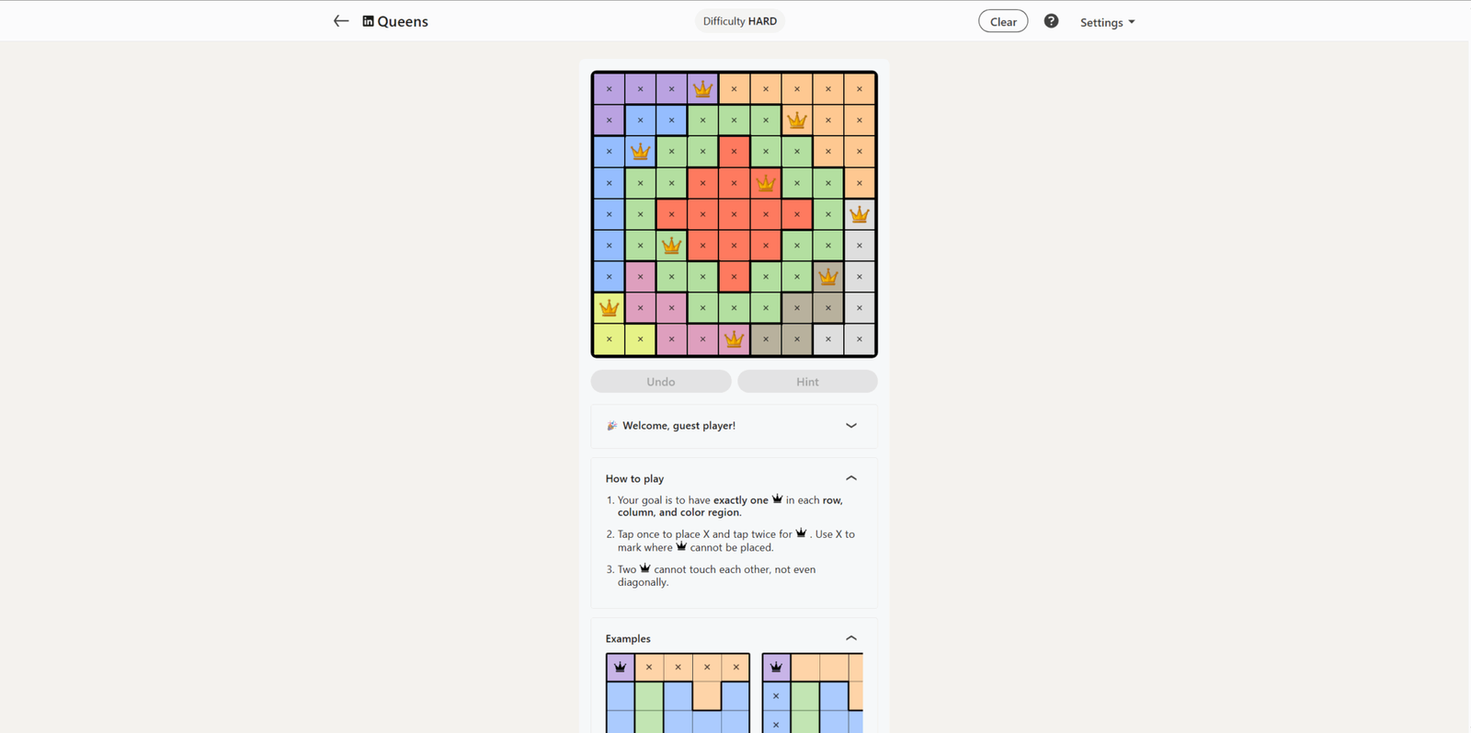Click the crown in the pink bottom row
Screen dimensions: 1471x733
click(734, 338)
